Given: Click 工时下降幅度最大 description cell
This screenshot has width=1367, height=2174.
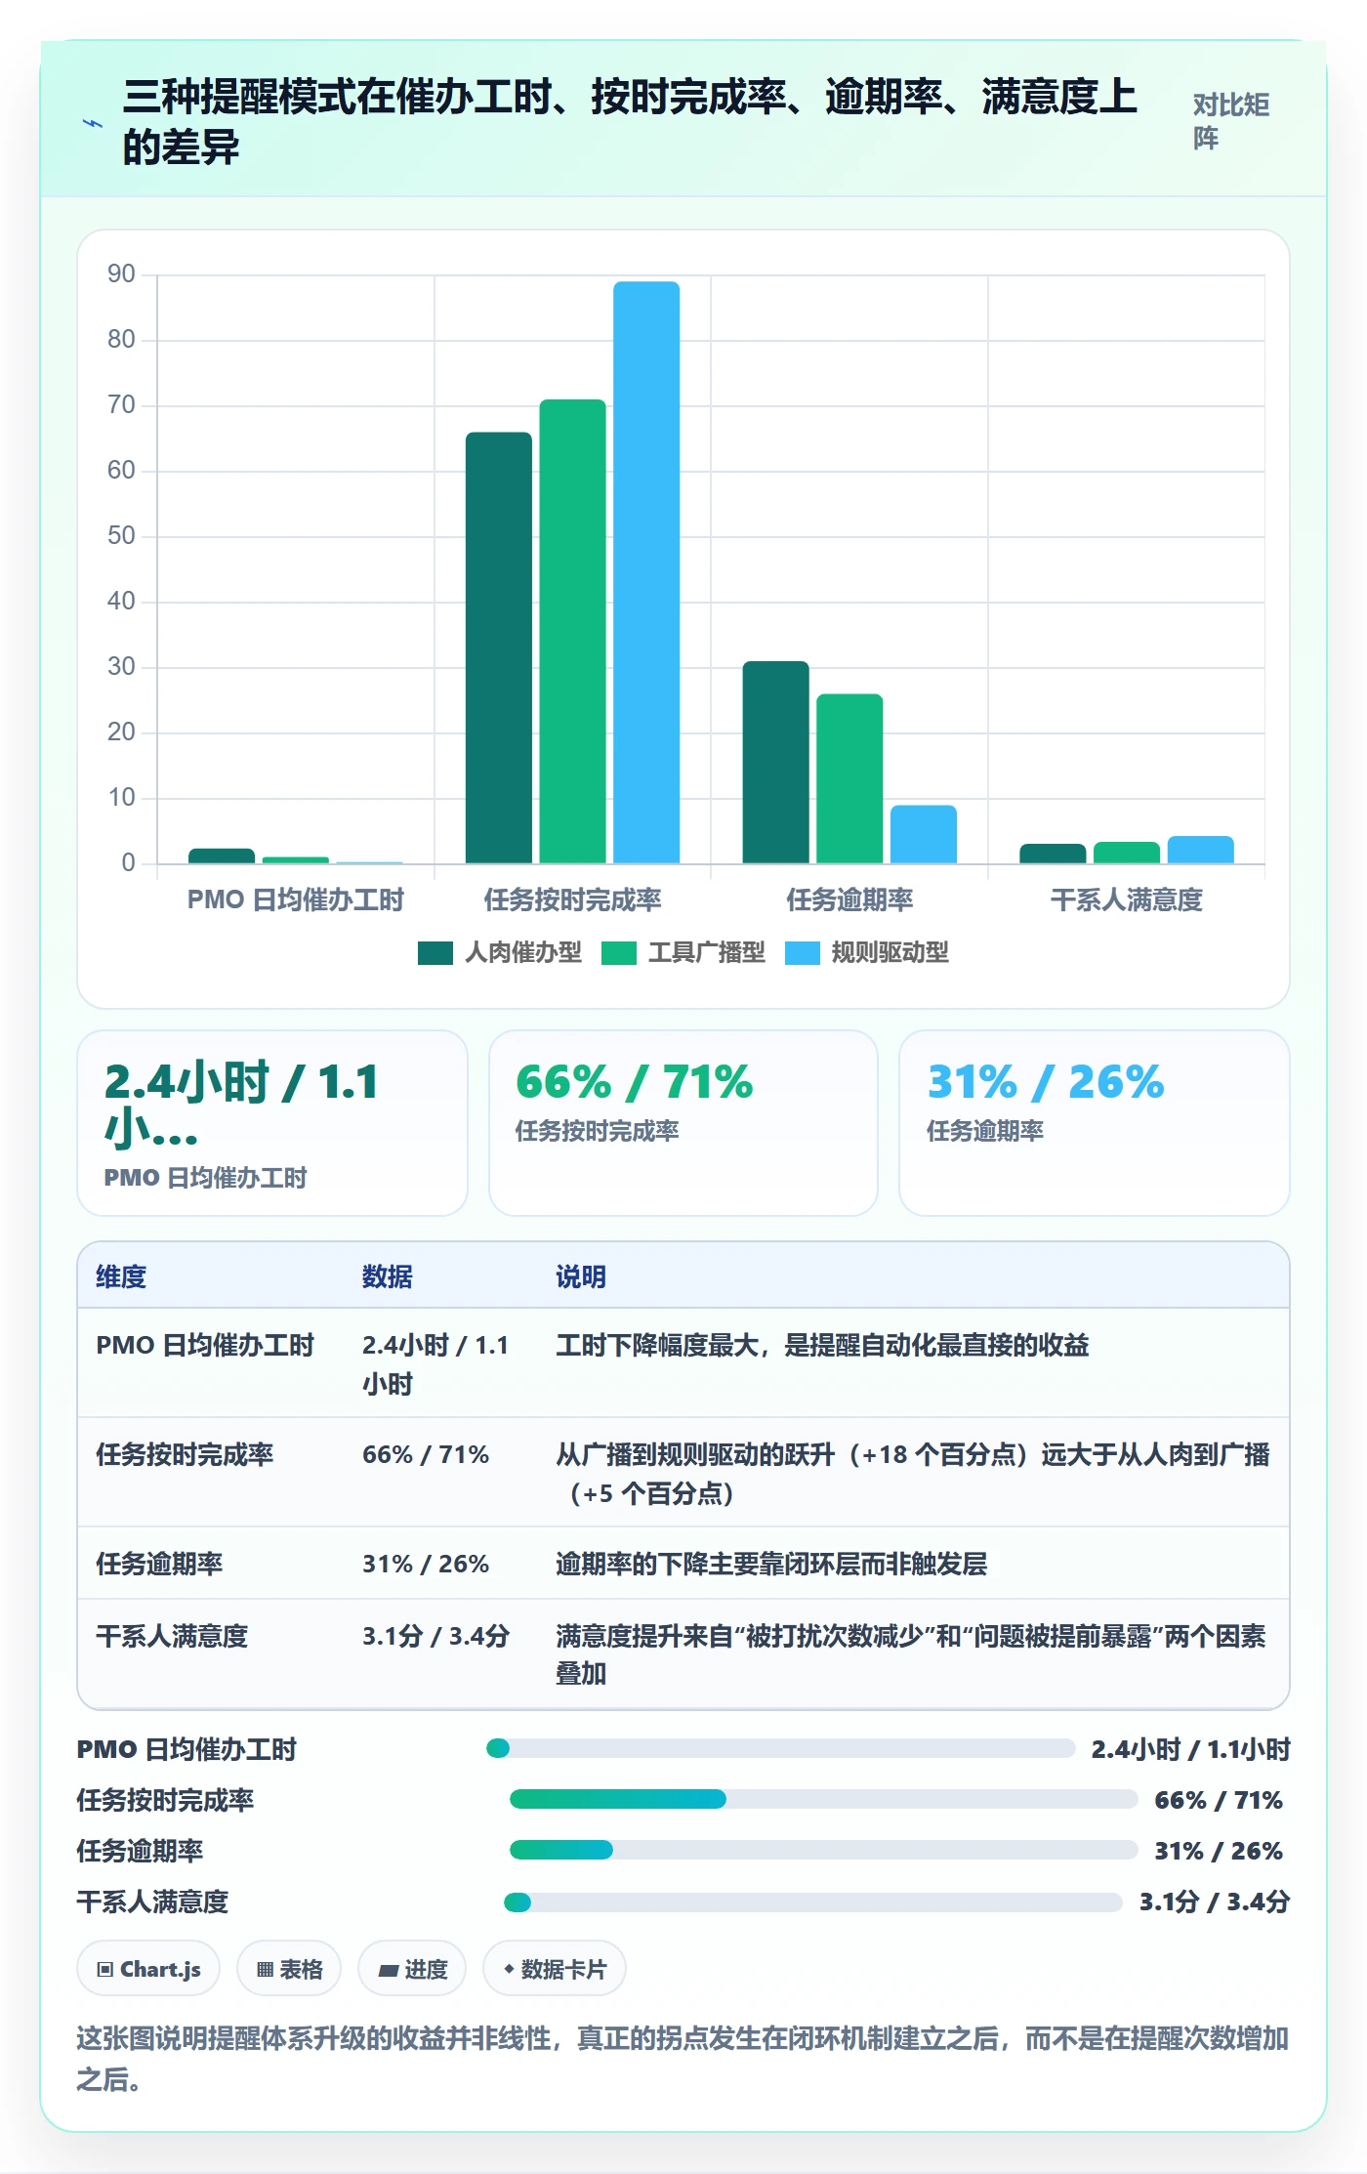Looking at the screenshot, I should (x=822, y=1346).
